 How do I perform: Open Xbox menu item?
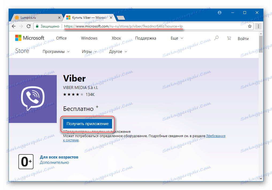pos(116,38)
